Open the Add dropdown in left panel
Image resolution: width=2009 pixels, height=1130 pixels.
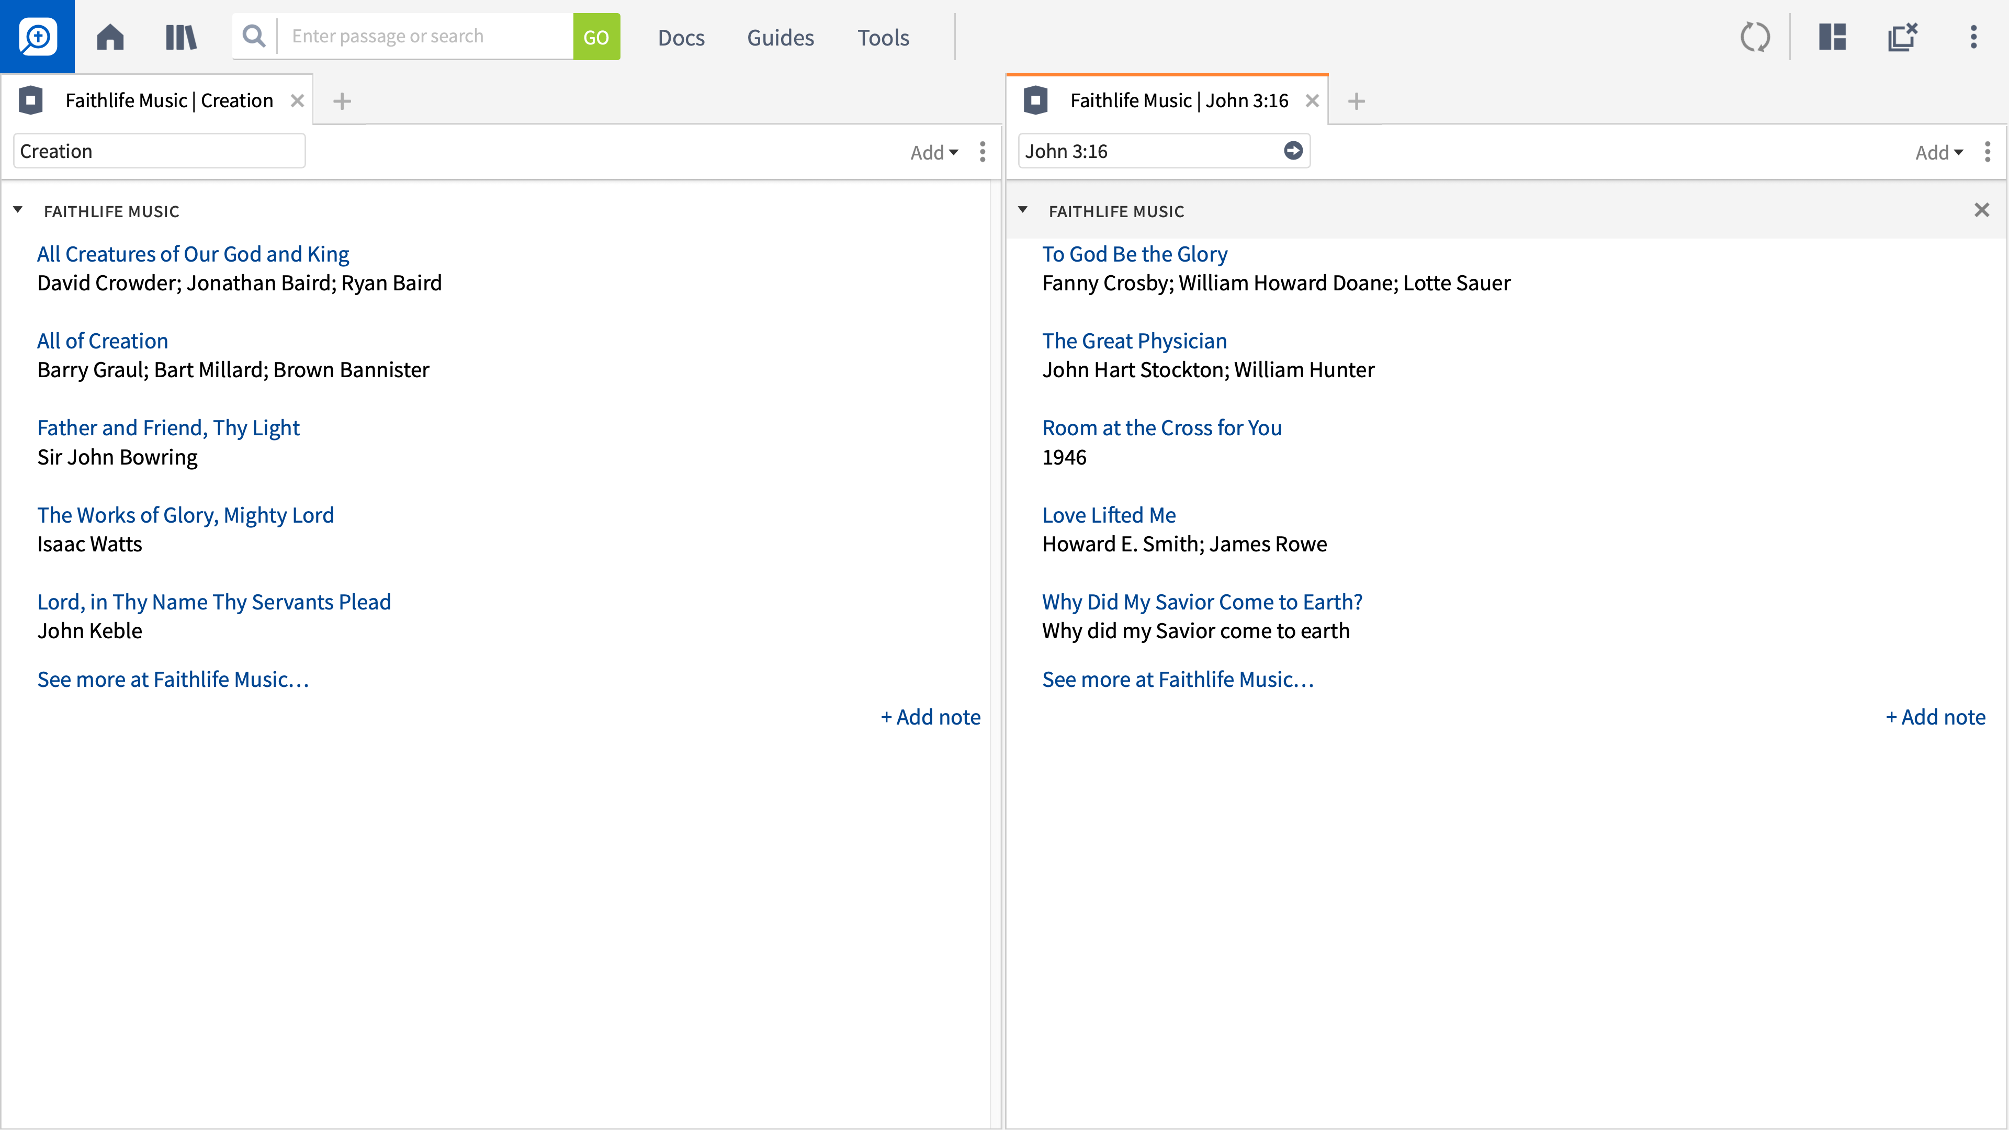pos(933,152)
